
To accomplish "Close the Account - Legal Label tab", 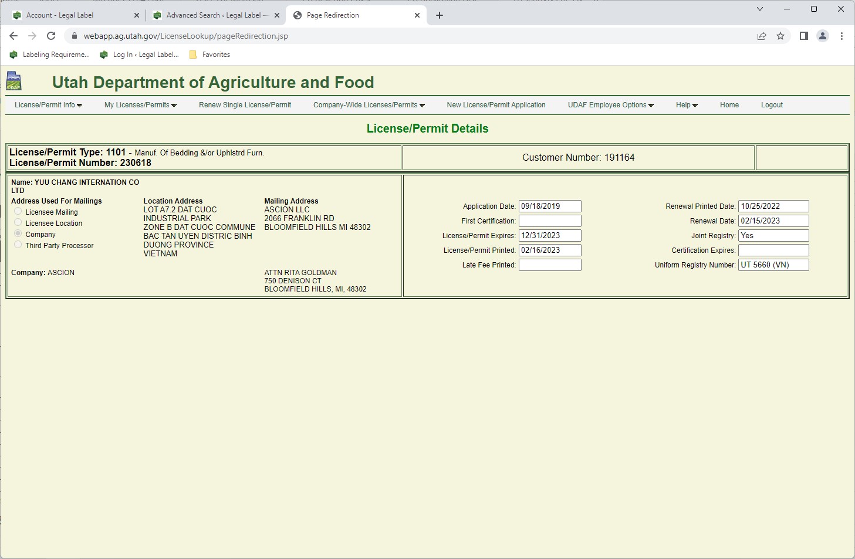I will click(x=137, y=15).
